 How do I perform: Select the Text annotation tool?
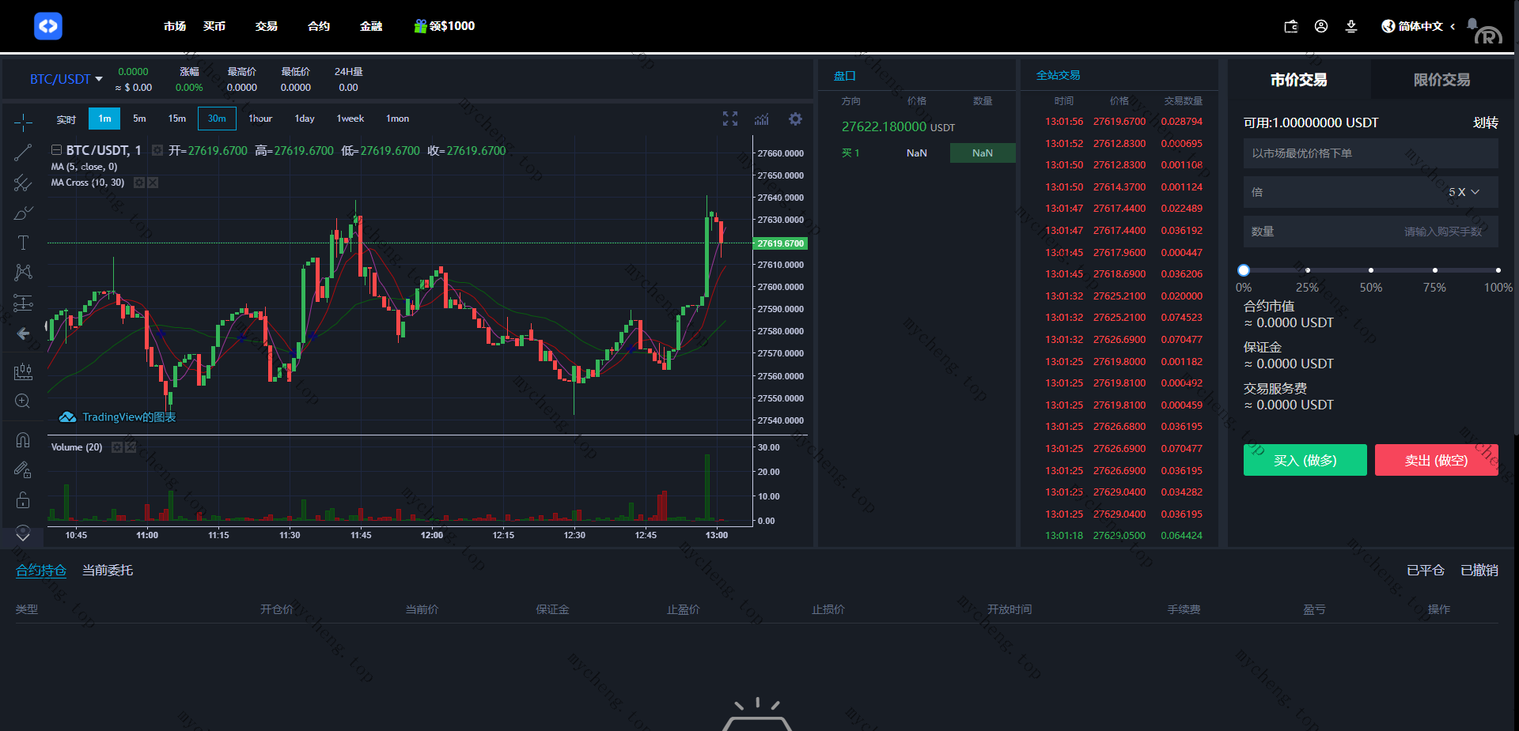point(23,243)
